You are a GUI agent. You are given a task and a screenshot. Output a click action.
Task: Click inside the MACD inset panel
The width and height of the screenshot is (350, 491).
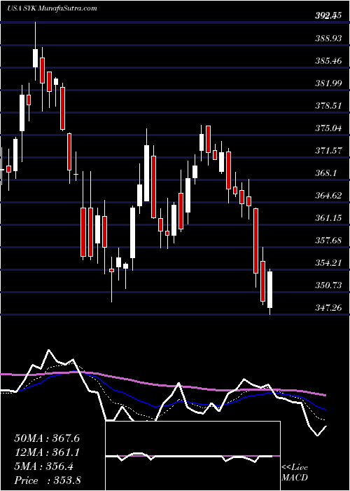192,456
